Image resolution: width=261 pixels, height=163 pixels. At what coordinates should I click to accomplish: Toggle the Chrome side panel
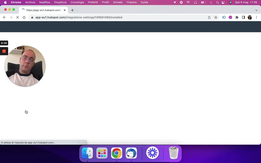point(243,17)
